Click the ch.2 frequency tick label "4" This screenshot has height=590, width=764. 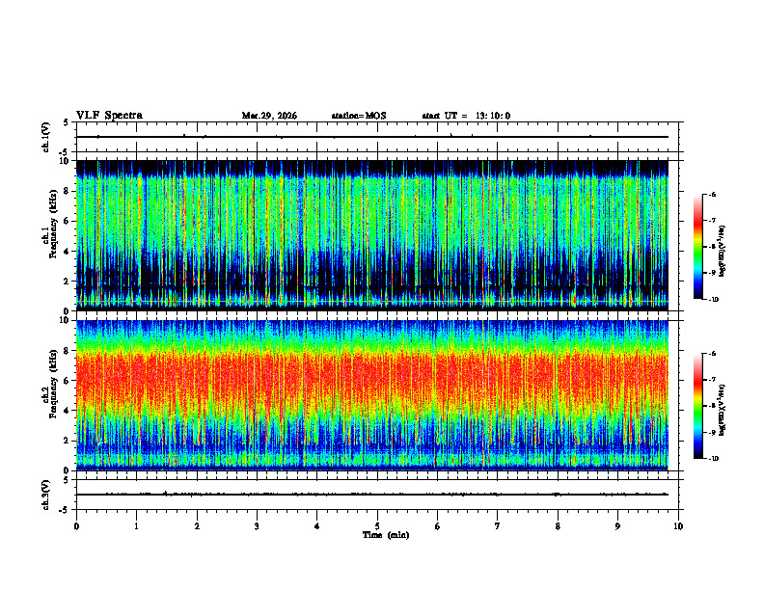67,411
